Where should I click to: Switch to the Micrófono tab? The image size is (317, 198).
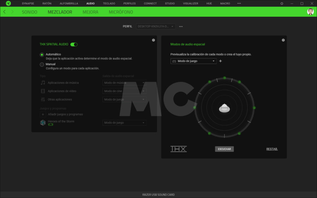(121, 12)
